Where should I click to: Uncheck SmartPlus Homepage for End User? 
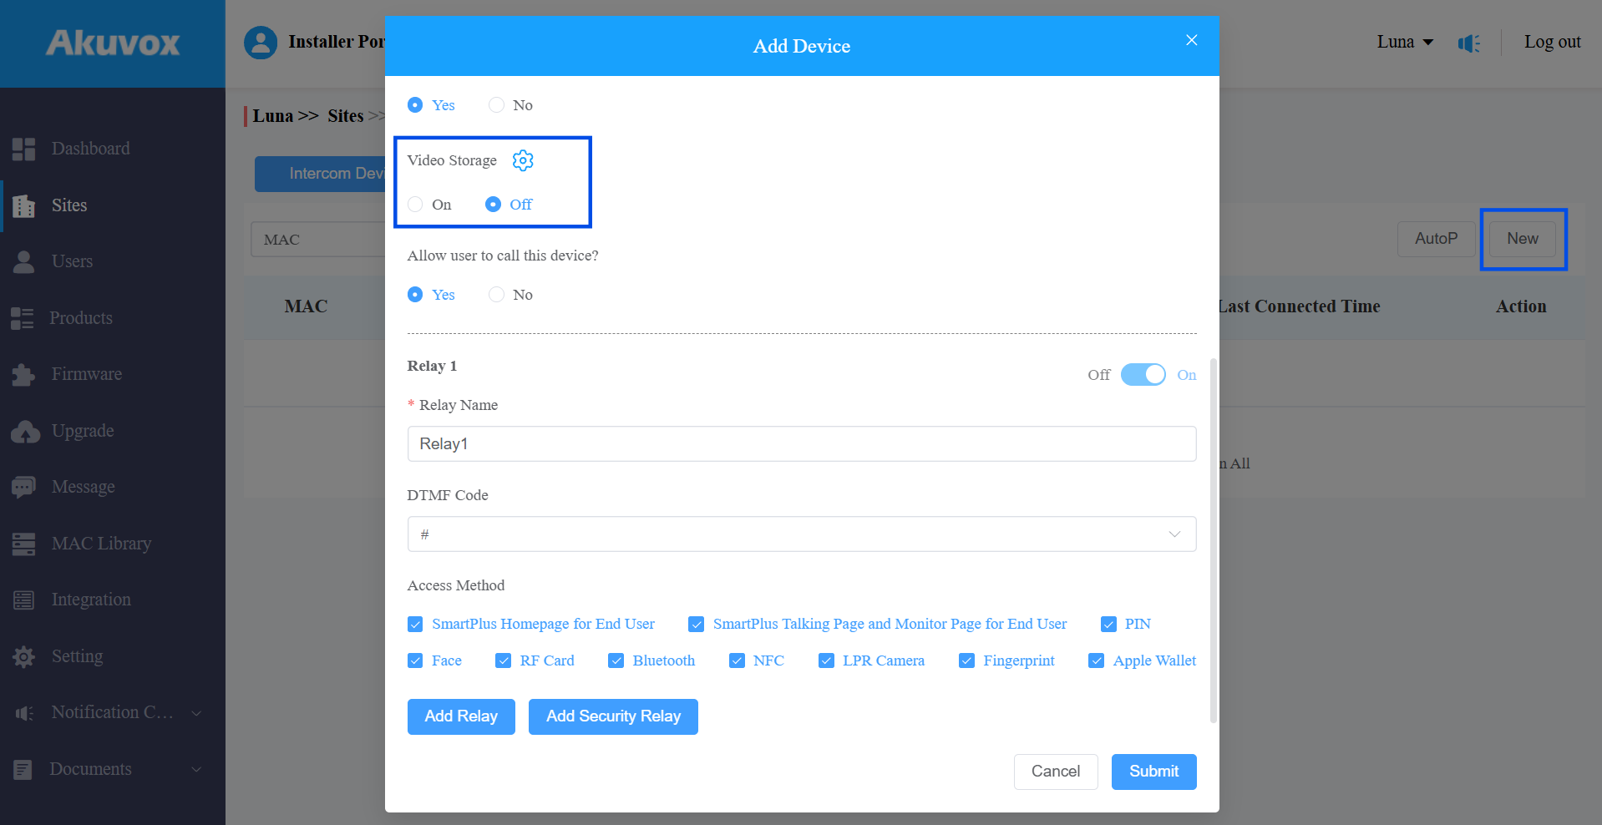click(415, 624)
